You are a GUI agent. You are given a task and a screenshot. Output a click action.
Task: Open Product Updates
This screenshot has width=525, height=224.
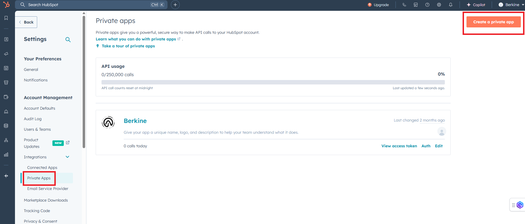pyautogui.click(x=32, y=143)
